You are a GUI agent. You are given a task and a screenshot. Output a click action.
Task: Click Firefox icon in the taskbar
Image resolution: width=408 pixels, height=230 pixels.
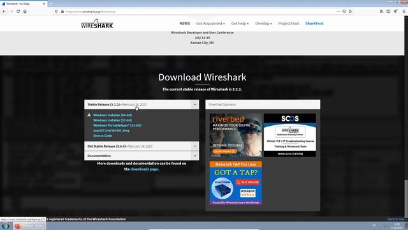18,226
